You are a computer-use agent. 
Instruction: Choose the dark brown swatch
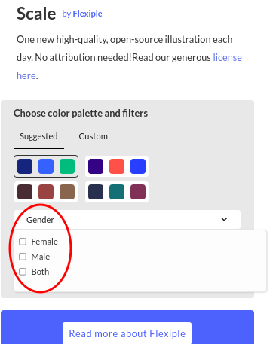25,192
